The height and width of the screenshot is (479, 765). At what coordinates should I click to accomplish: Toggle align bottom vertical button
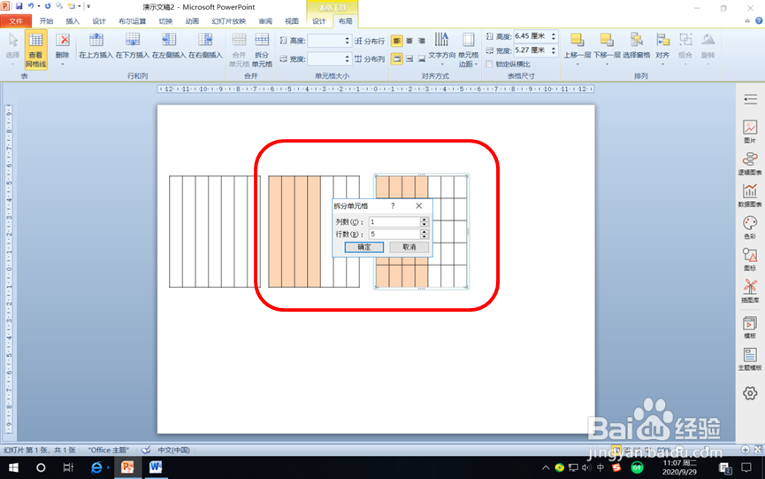tap(422, 59)
